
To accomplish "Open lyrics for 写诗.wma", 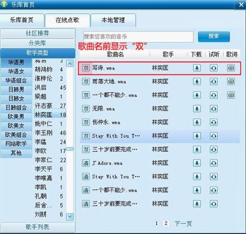I will point(231,68).
